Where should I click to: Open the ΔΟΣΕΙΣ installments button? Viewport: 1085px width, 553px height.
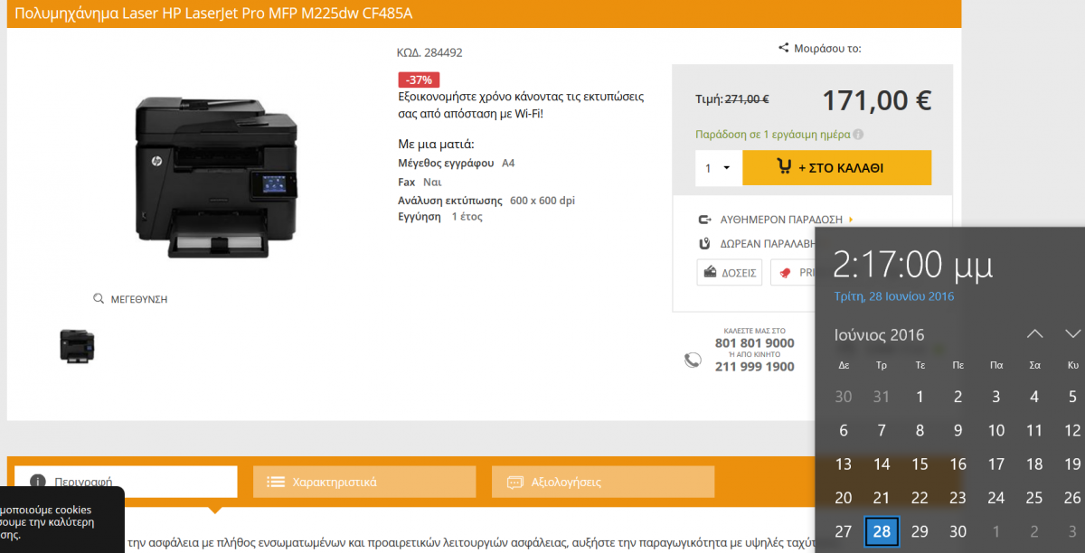730,272
